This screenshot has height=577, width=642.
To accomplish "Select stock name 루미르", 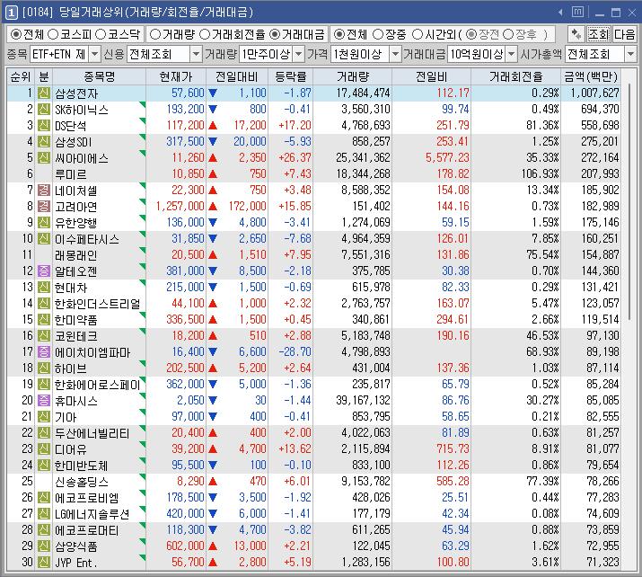I will 71,174.
